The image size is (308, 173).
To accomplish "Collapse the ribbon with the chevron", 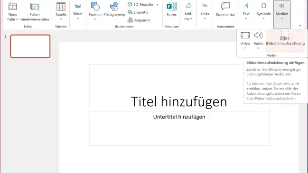I will (300, 26).
